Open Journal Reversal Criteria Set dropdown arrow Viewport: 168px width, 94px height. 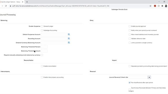point(149,77)
